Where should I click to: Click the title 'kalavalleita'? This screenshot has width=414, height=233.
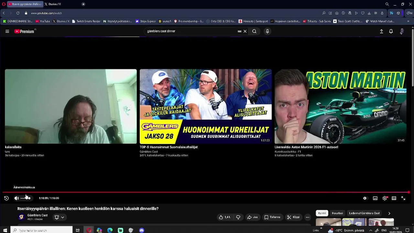point(13,147)
